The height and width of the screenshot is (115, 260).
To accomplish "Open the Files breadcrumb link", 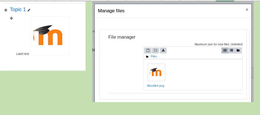I will [x=154, y=57].
